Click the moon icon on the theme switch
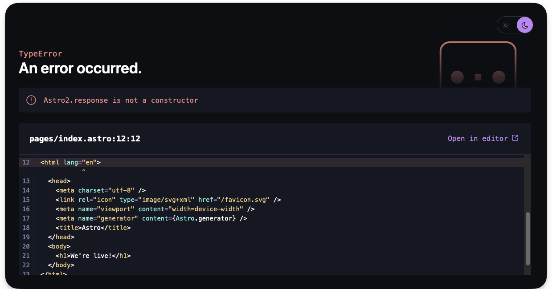 coord(524,25)
